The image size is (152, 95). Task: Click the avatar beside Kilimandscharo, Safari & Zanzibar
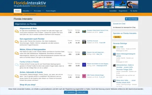point(114,65)
